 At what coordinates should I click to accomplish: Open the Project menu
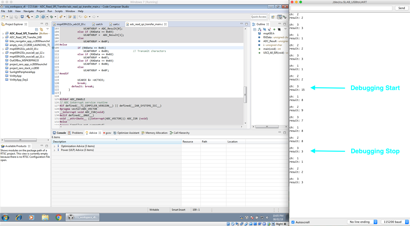(x=41, y=11)
